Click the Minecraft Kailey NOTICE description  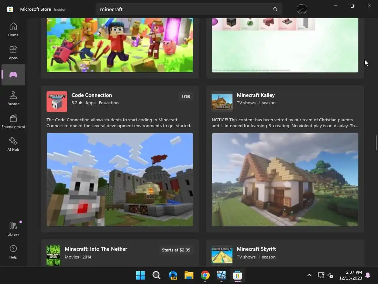285,123
